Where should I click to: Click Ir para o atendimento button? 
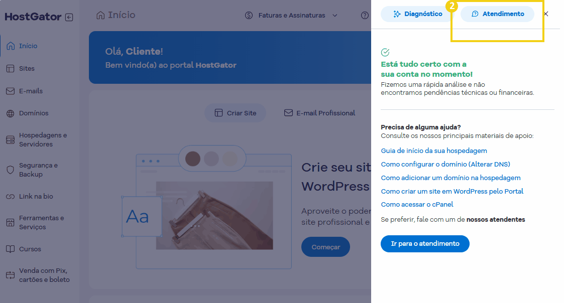click(x=425, y=244)
